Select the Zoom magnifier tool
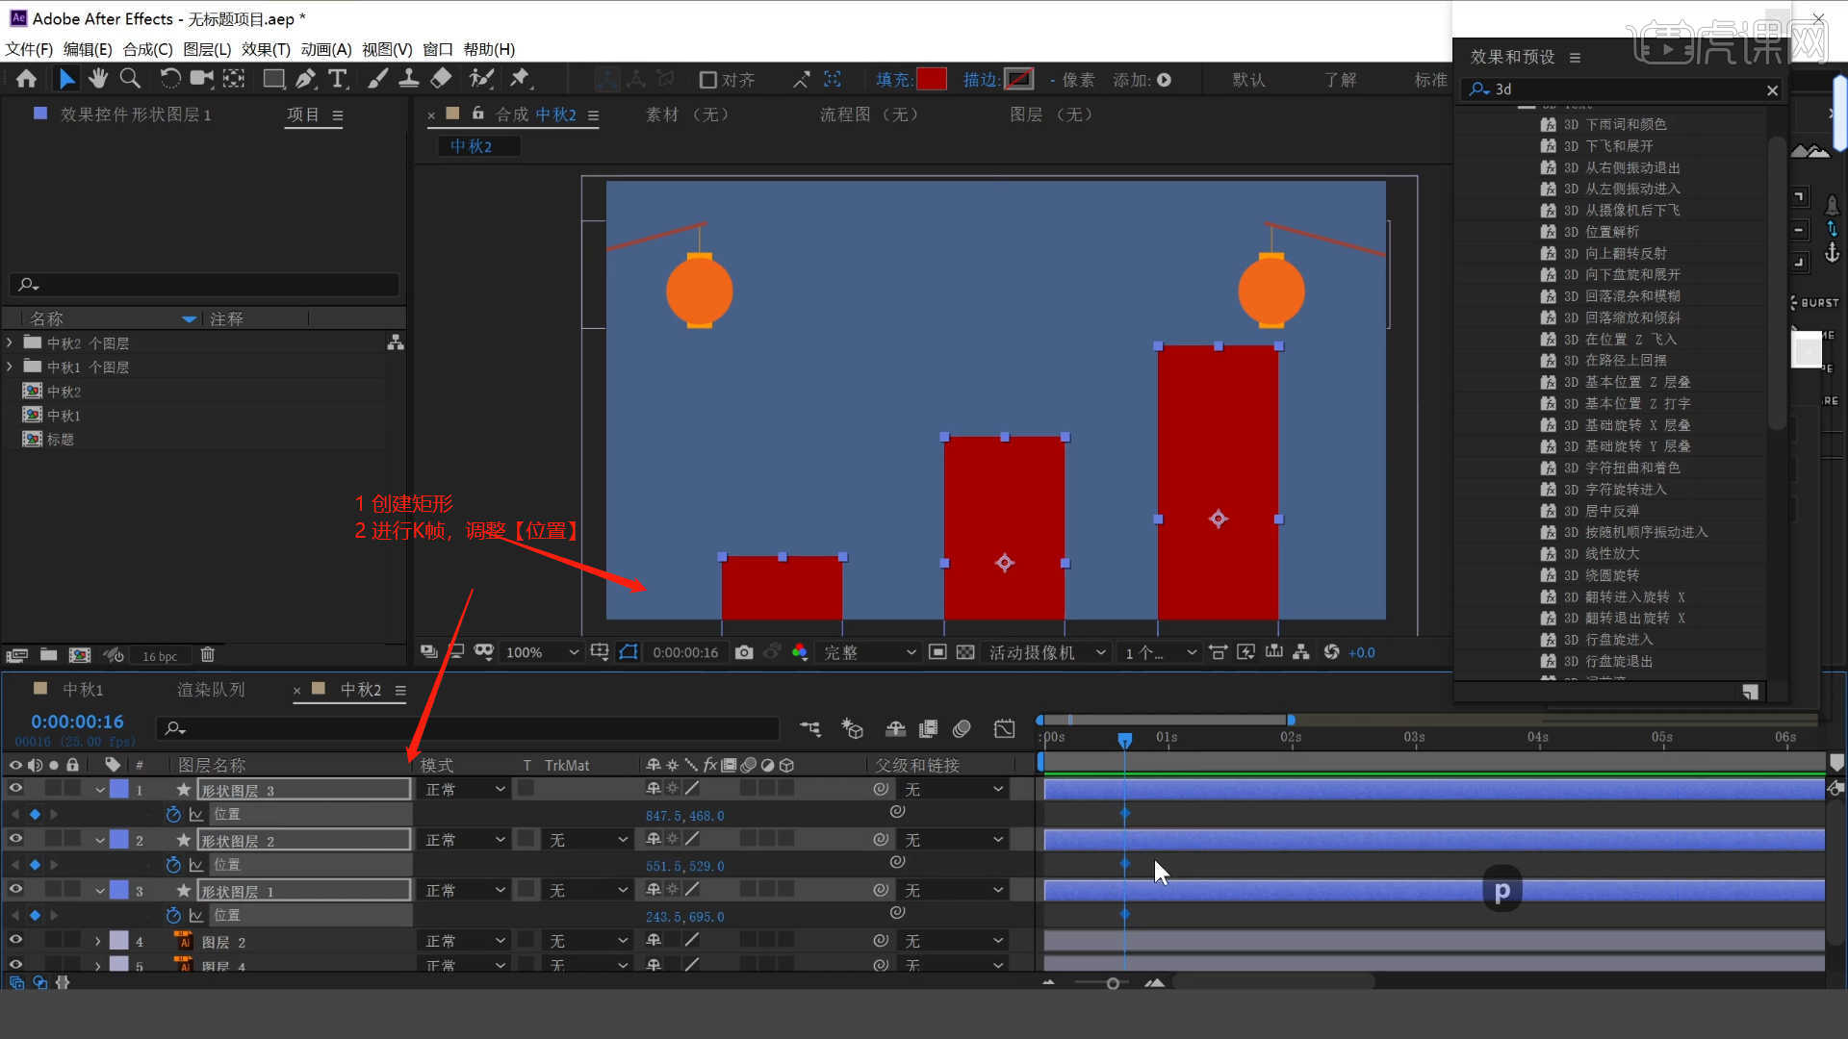Screen dimensions: 1848x1039 [130, 79]
